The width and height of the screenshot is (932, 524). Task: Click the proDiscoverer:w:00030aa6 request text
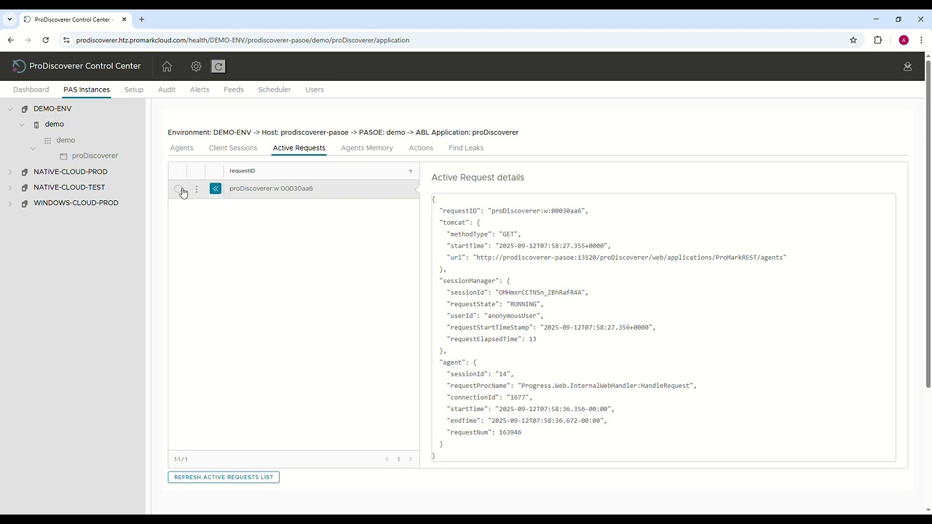271,188
